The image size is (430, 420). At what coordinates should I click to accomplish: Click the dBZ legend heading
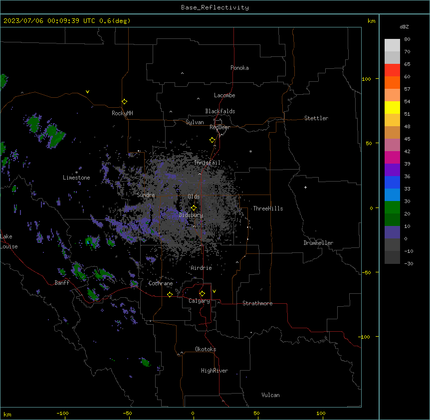tap(404, 27)
